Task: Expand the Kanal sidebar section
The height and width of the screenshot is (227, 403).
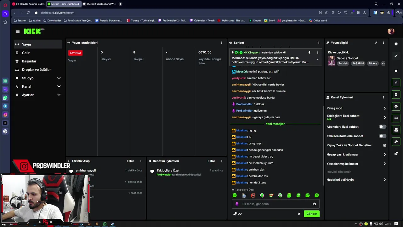Action: pos(59,86)
